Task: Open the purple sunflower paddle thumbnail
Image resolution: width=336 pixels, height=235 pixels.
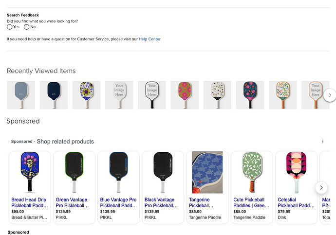Action: (86, 95)
